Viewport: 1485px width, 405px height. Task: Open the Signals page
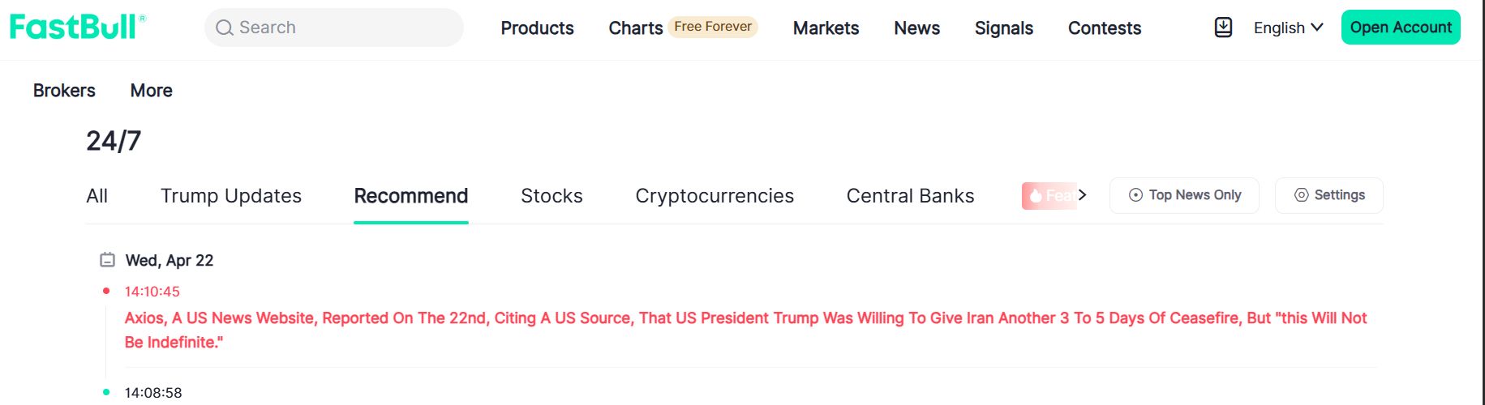point(1003,28)
